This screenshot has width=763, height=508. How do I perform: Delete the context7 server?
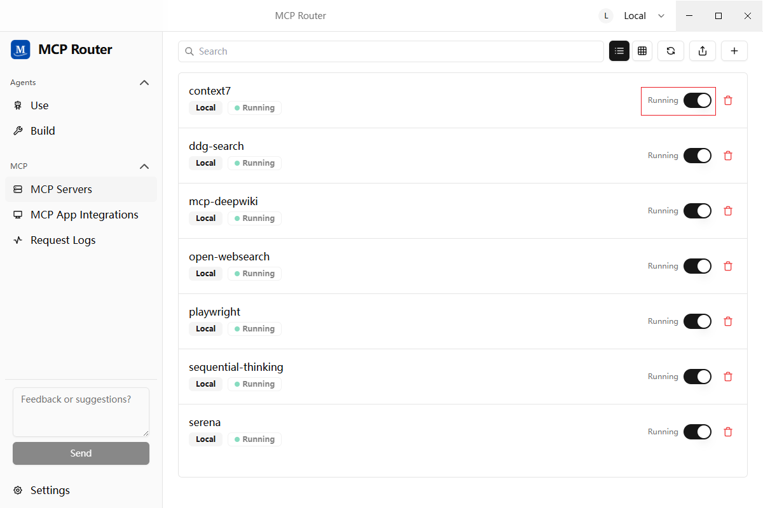point(729,100)
